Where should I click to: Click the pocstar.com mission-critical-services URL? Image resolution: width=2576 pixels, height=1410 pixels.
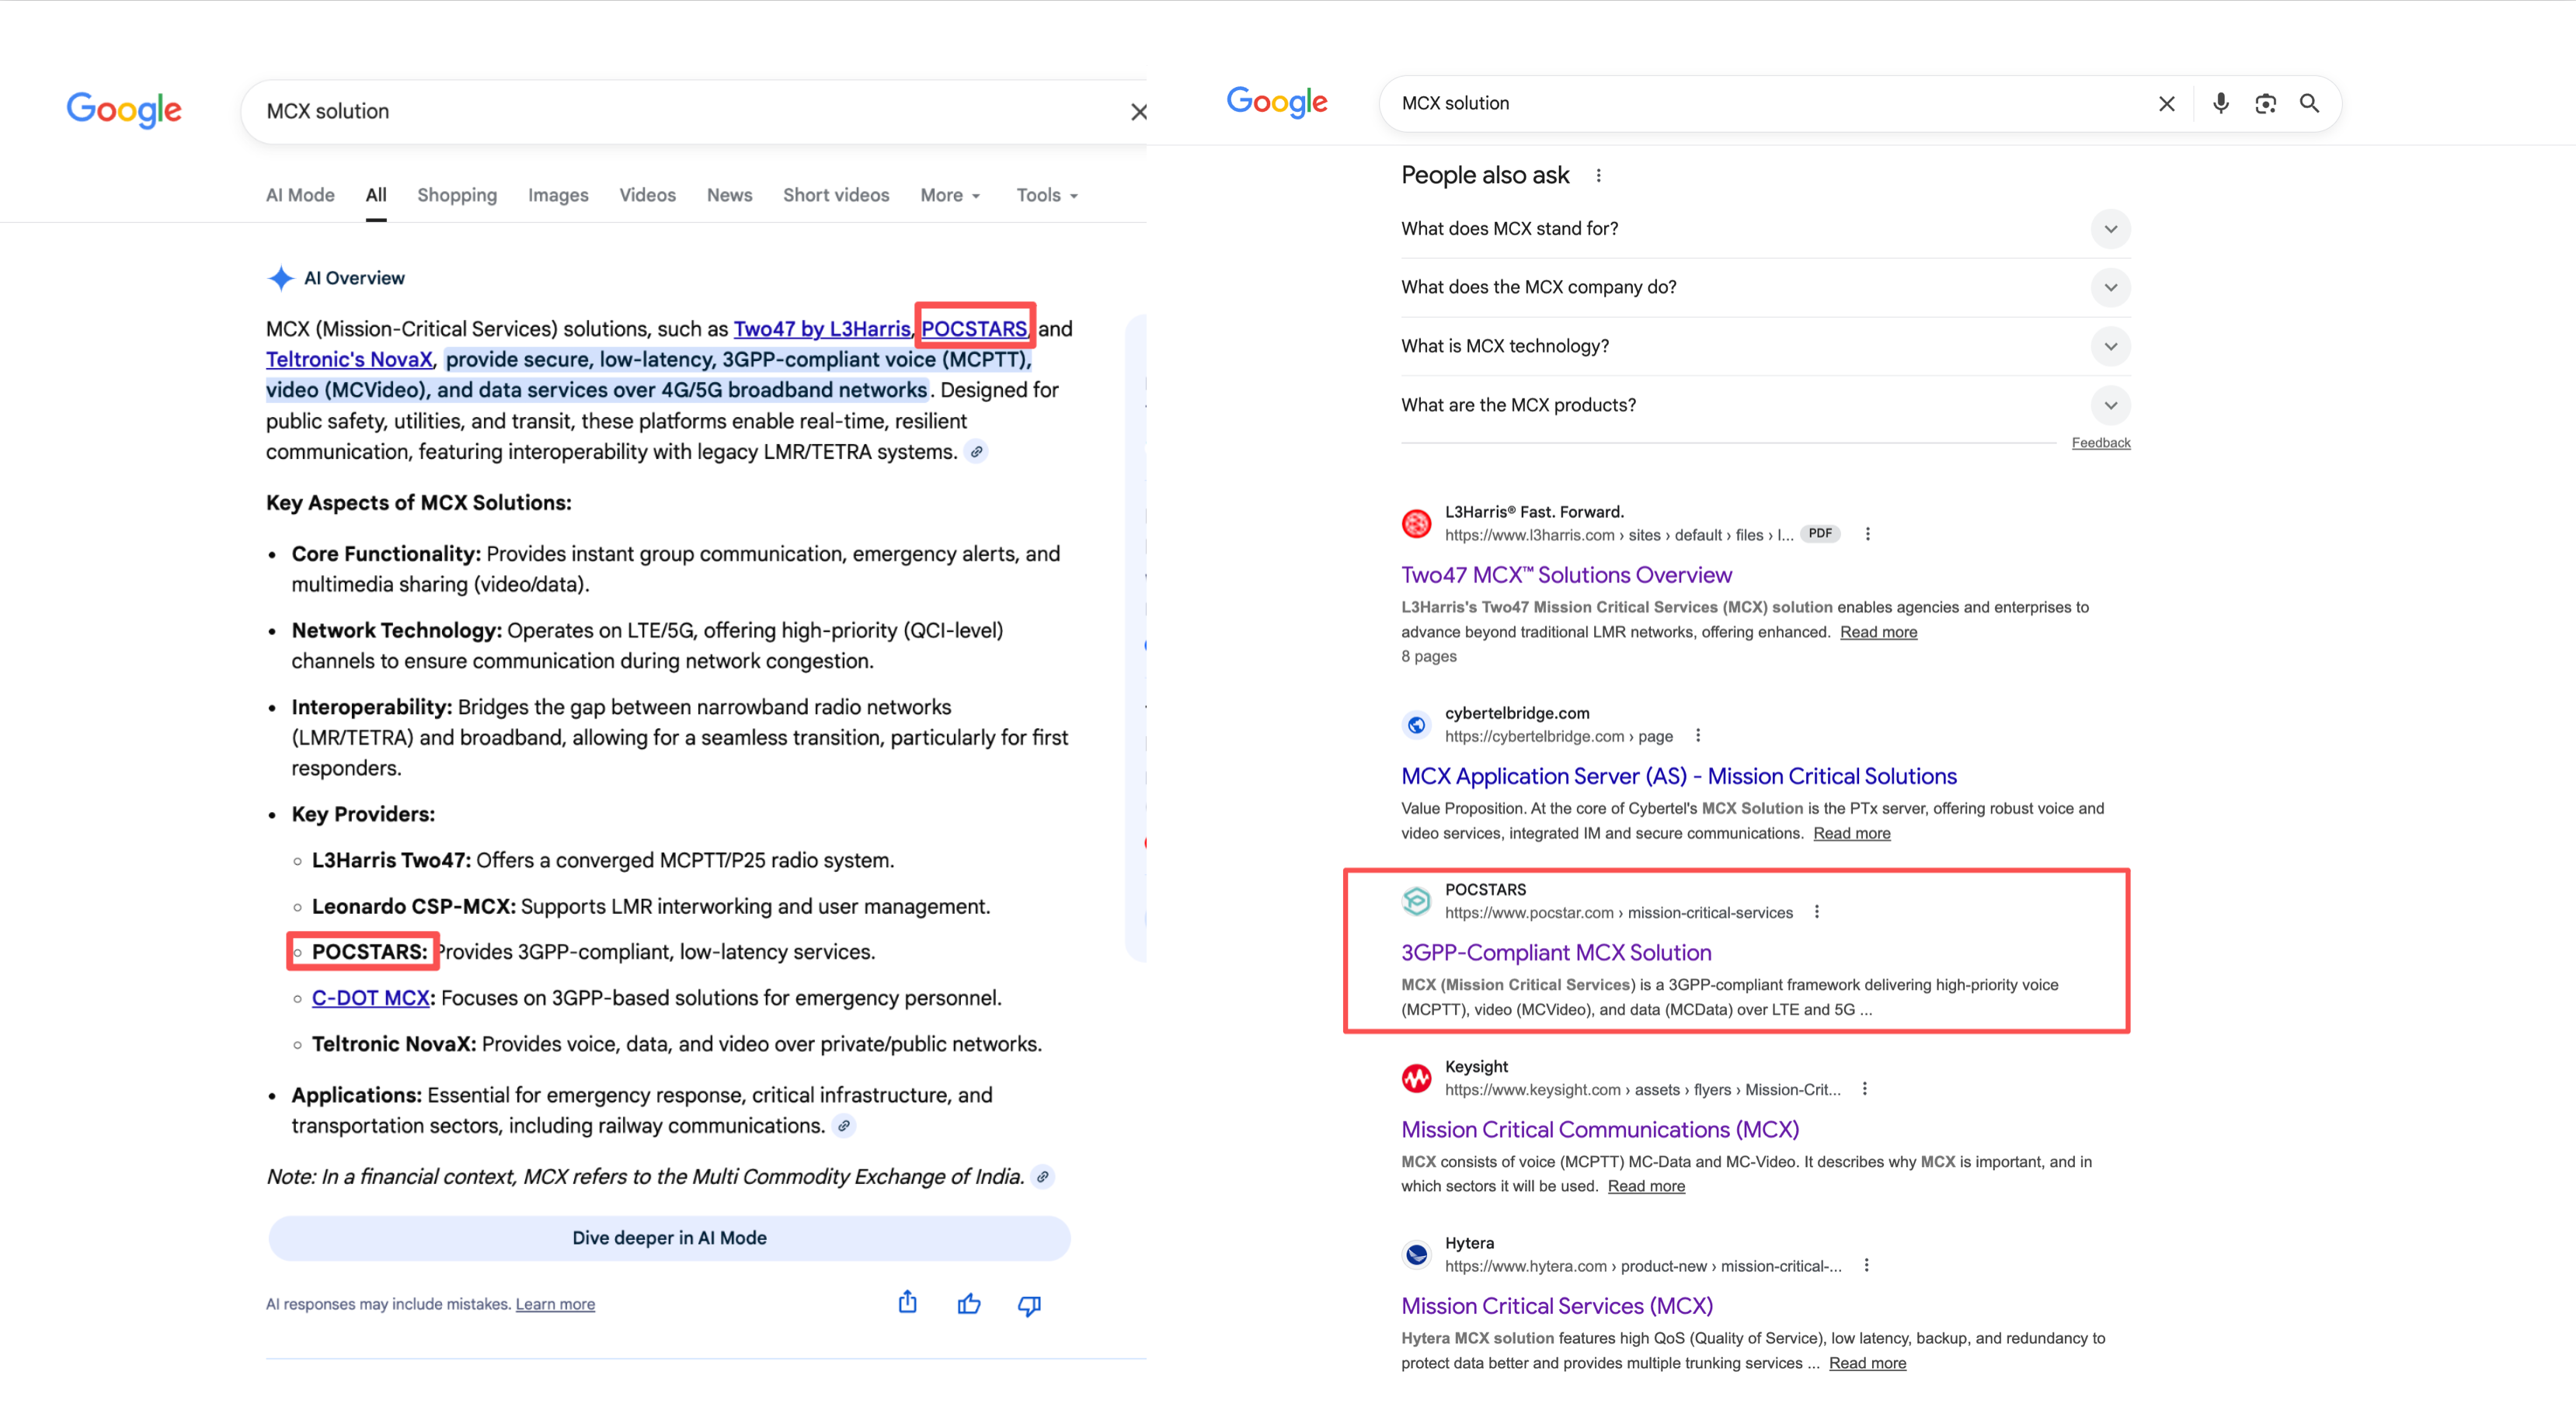(x=1618, y=913)
